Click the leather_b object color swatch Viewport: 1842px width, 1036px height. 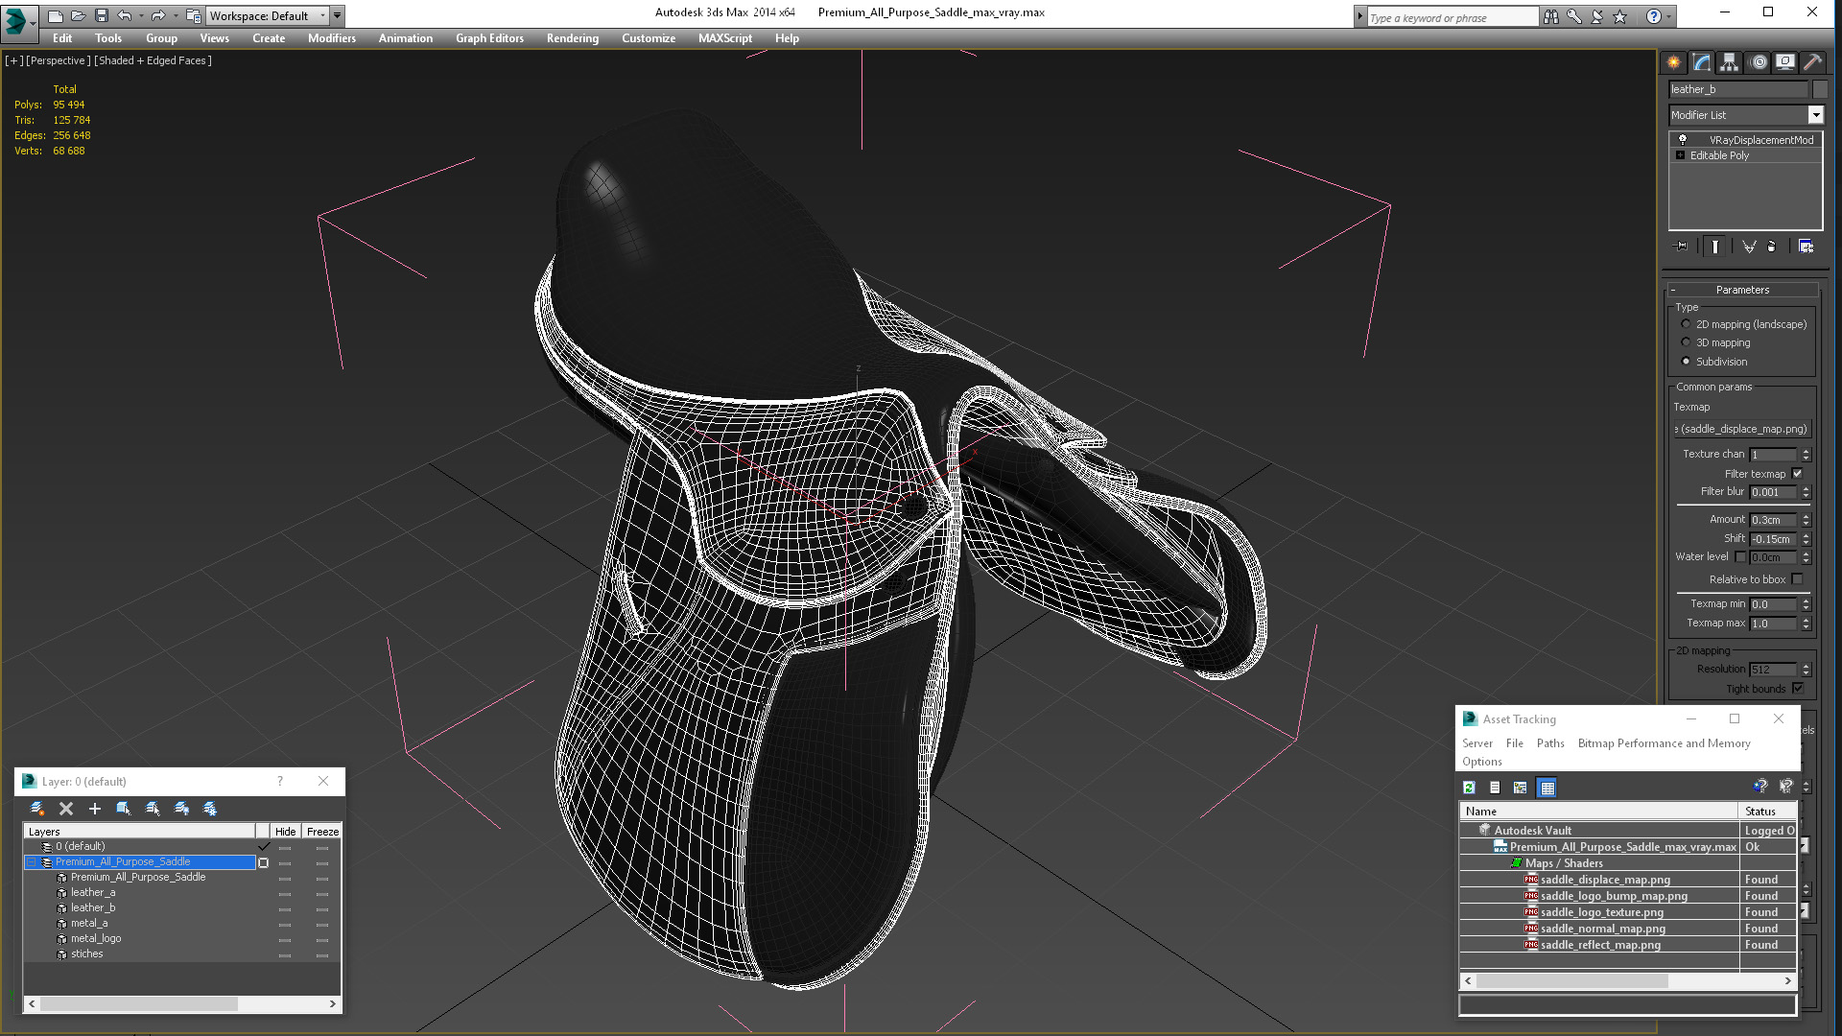click(1819, 89)
